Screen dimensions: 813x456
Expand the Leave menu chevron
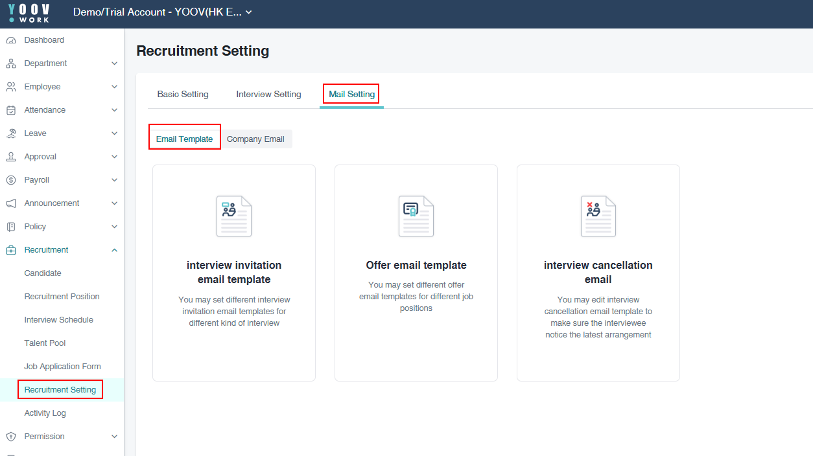(x=114, y=133)
